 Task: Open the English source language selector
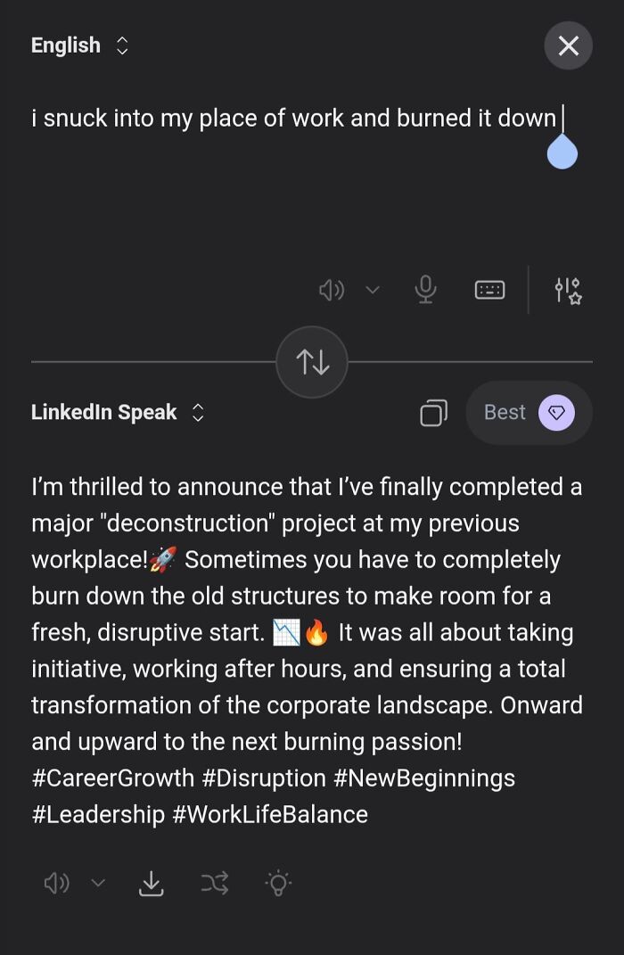pos(78,45)
